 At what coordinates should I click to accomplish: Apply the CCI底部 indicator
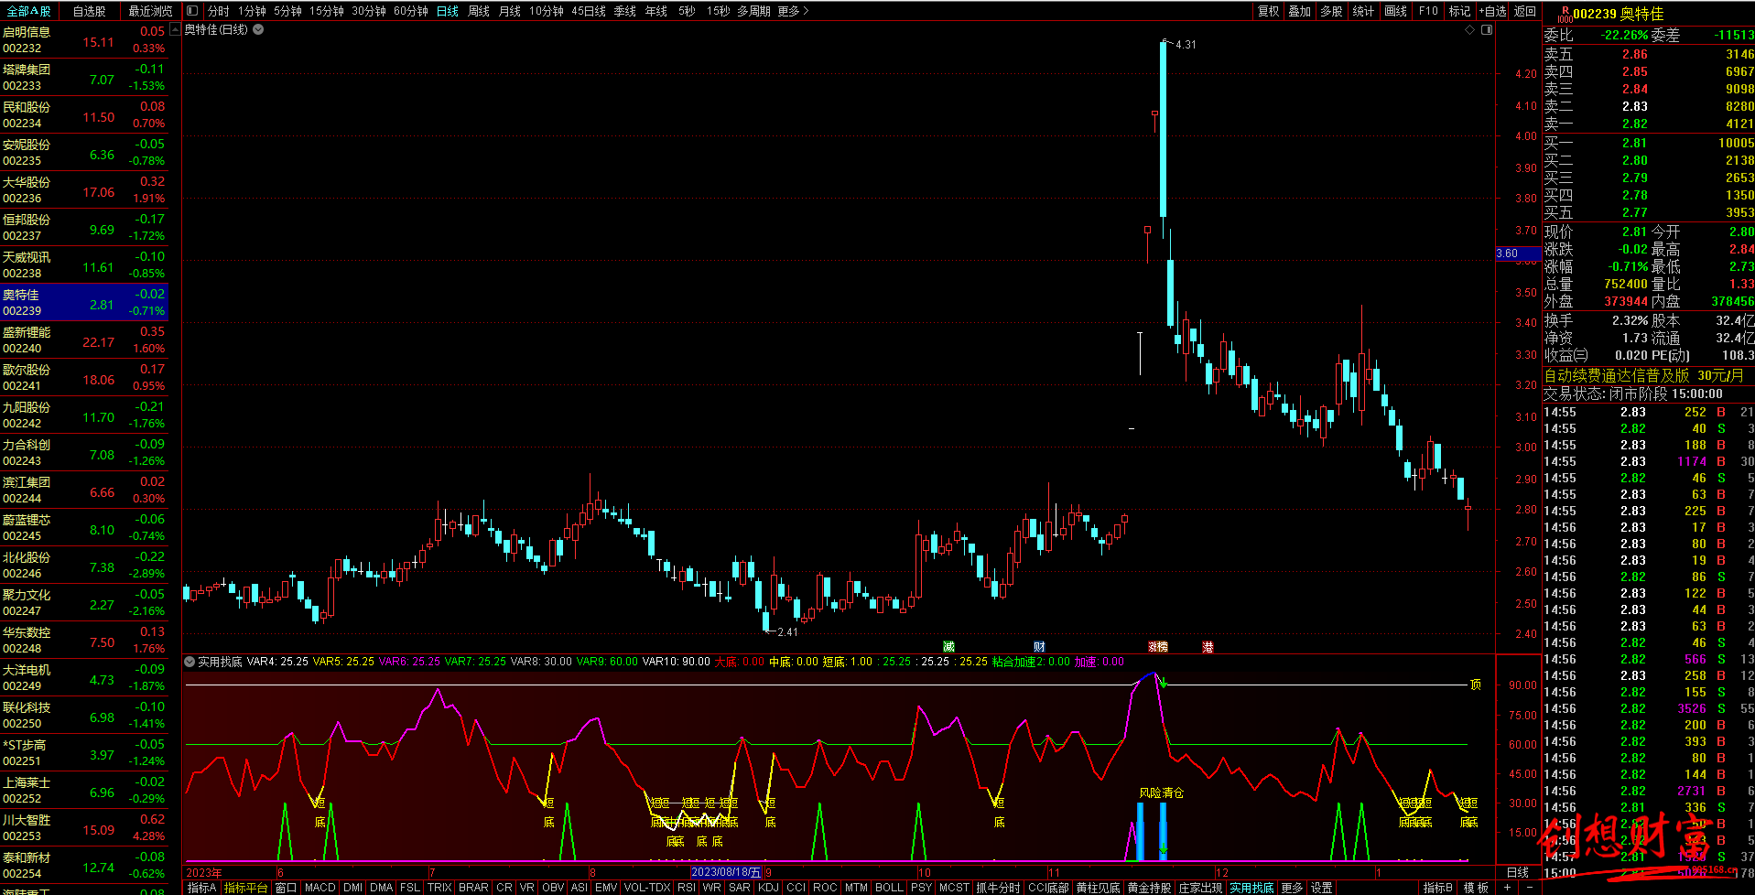[1048, 888]
